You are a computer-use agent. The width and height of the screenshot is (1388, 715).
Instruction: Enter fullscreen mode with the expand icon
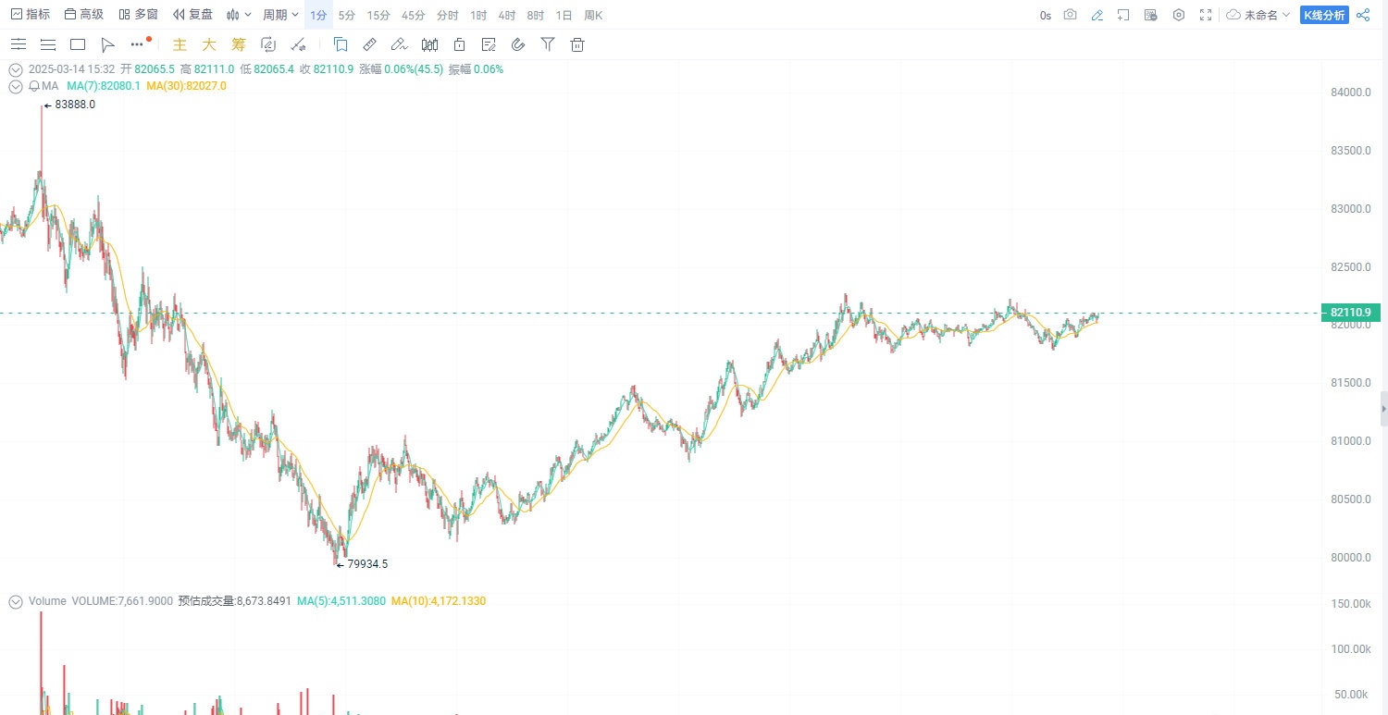click(1206, 15)
